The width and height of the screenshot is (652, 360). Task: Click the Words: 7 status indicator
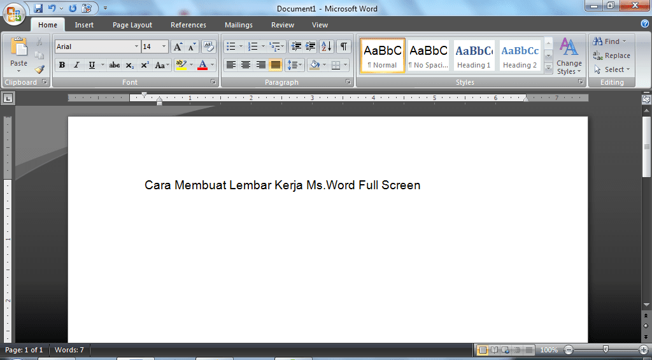[x=69, y=350]
